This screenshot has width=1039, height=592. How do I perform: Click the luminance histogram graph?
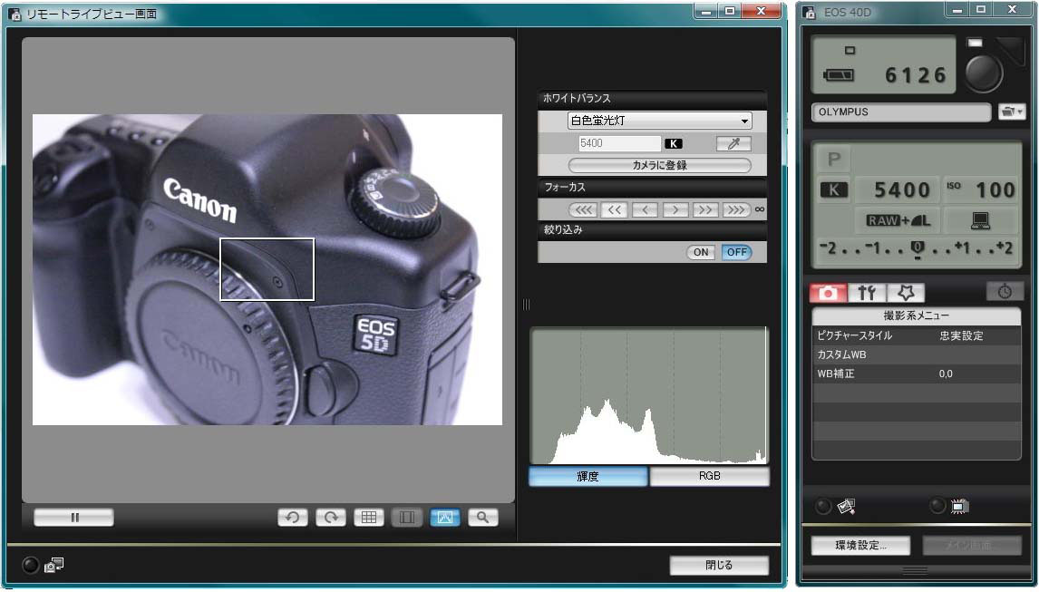tap(649, 396)
